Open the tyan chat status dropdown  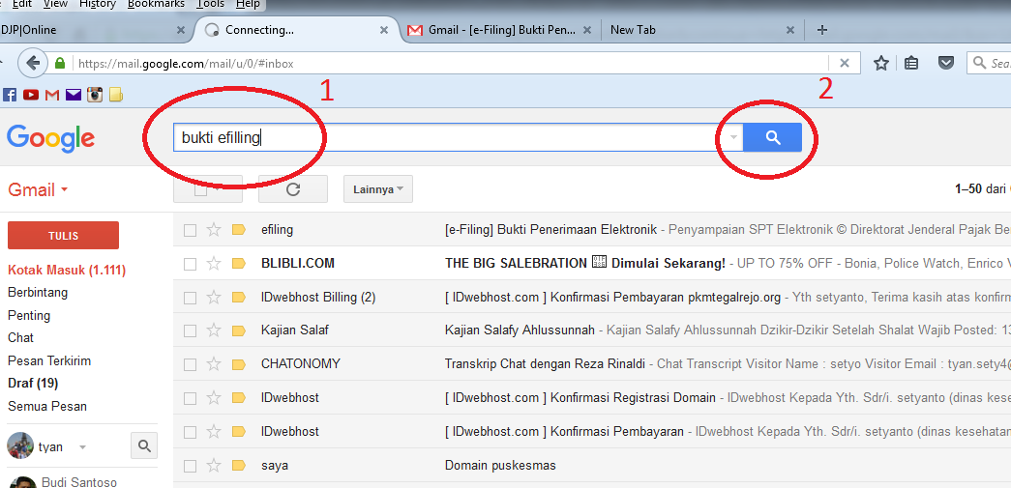pyautogui.click(x=82, y=447)
